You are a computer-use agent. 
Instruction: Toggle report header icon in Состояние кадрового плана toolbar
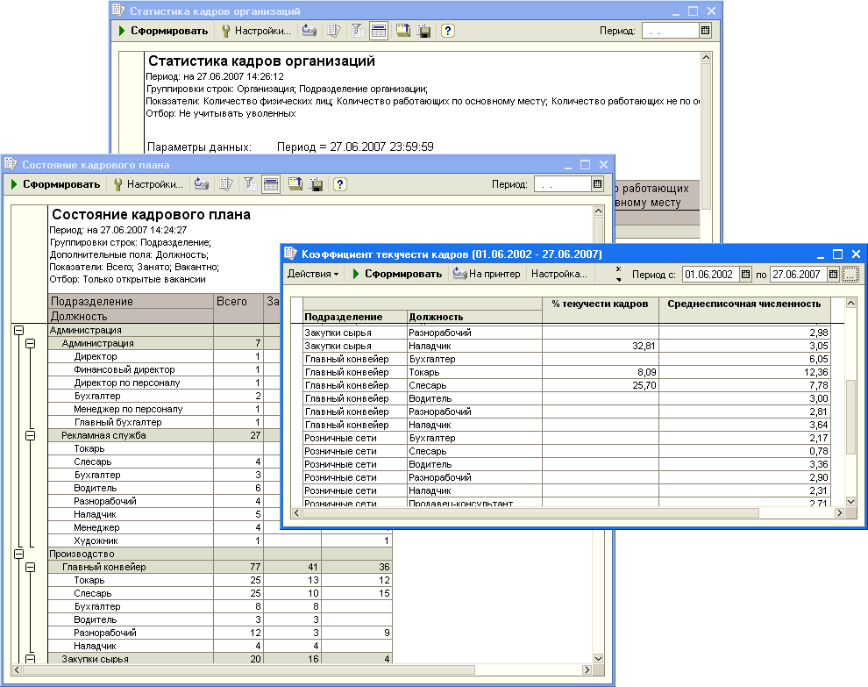pos(271,184)
